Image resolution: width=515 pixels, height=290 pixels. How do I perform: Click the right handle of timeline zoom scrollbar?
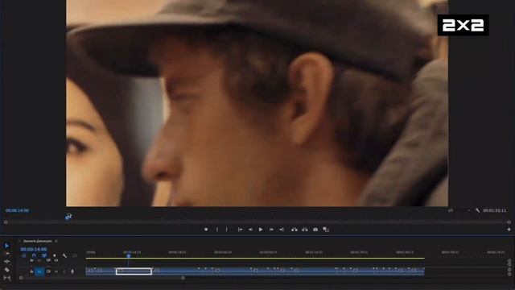(183, 278)
